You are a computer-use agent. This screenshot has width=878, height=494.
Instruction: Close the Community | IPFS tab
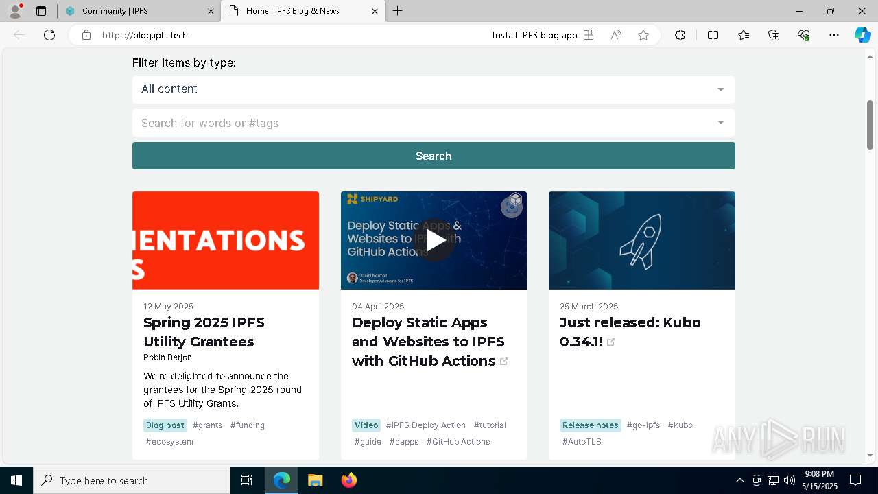click(211, 11)
